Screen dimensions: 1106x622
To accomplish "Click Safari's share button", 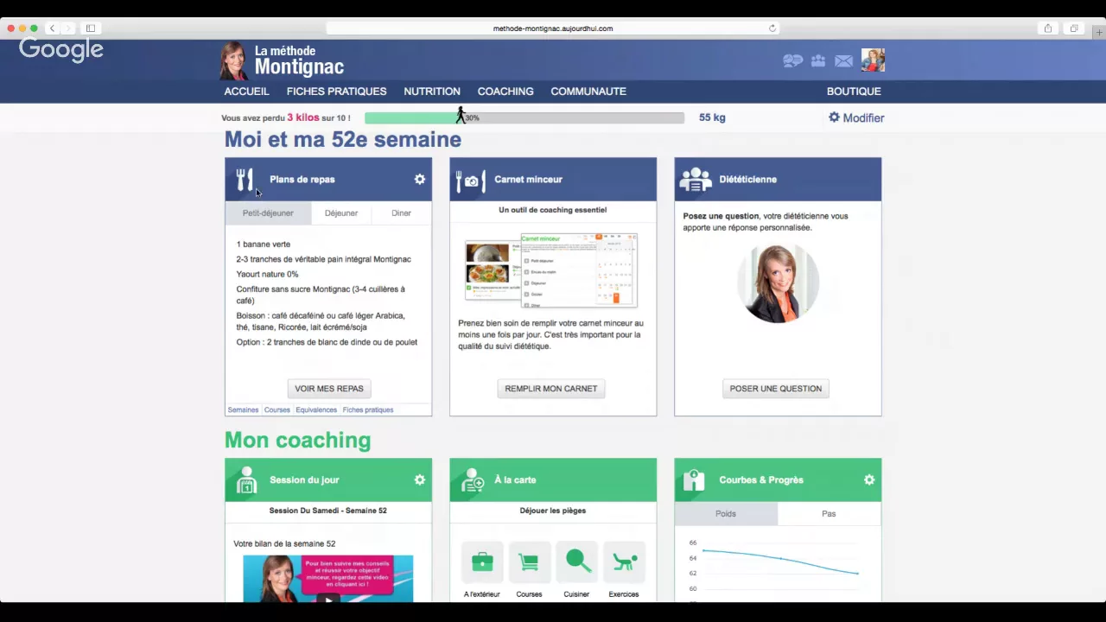I will pyautogui.click(x=1047, y=29).
